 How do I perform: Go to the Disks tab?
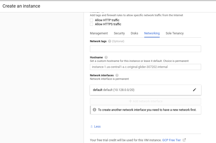[134, 33]
